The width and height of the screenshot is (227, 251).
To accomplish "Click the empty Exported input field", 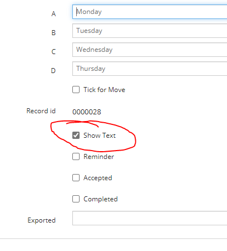I will point(150,218).
